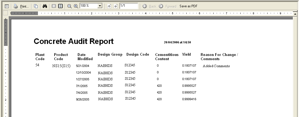Screen dimensions: 299x117
Task: Click the ruler corner box
Action: [x=5, y=13]
